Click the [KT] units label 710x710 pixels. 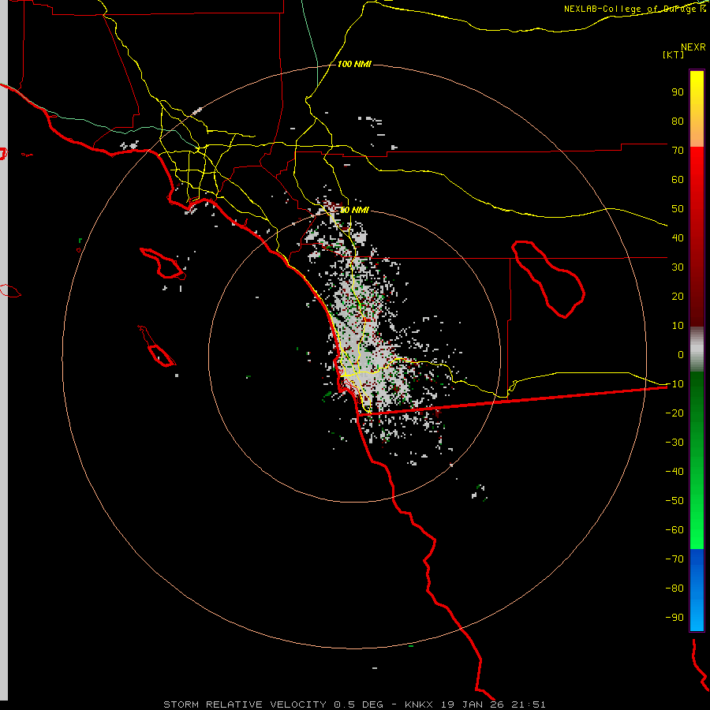point(674,54)
